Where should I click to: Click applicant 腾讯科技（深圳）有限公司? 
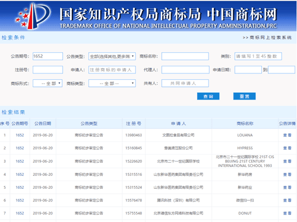coord(178,200)
